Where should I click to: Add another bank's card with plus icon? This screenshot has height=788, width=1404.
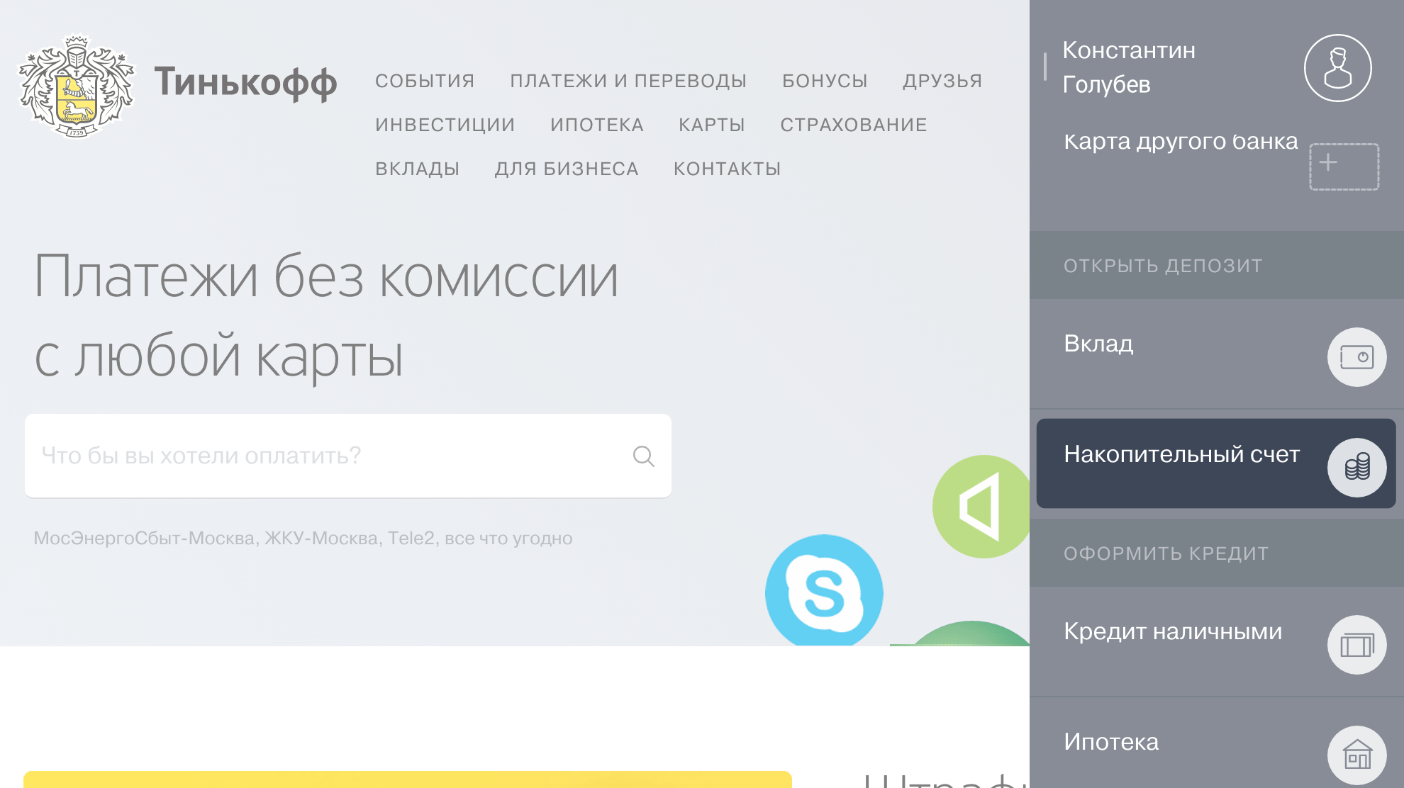click(x=1344, y=167)
